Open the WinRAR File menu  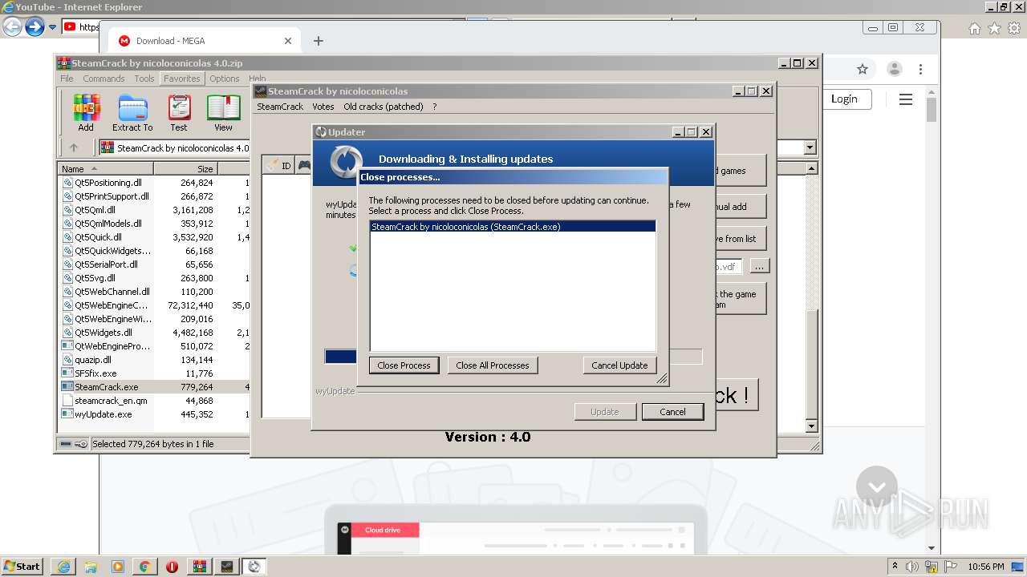67,79
